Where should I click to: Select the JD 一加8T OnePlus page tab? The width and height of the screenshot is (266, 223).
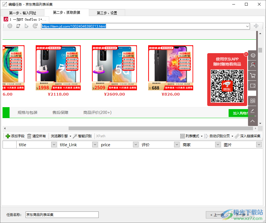click(25, 19)
